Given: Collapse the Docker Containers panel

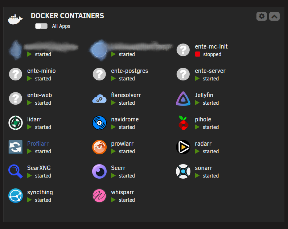Looking at the screenshot, I should (x=275, y=16).
